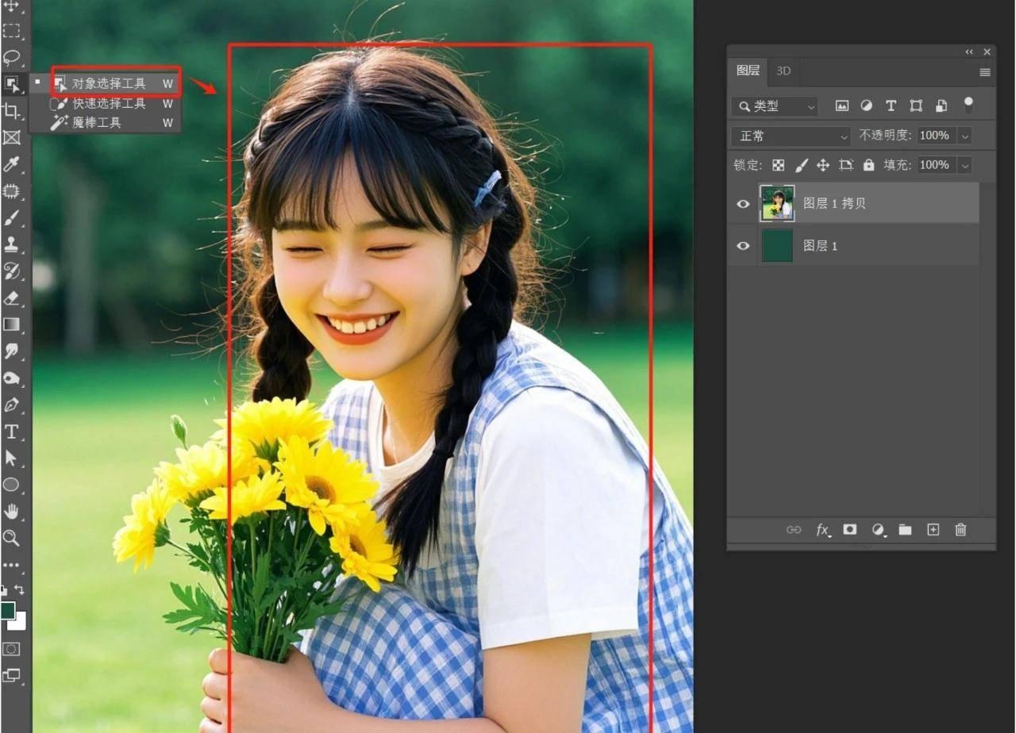
Task: Hide the 图层 1 拷贝 layer
Action: coord(743,204)
